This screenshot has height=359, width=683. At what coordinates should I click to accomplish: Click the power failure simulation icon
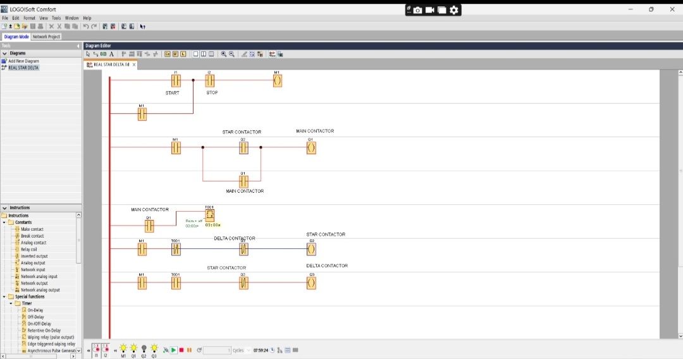click(x=166, y=350)
